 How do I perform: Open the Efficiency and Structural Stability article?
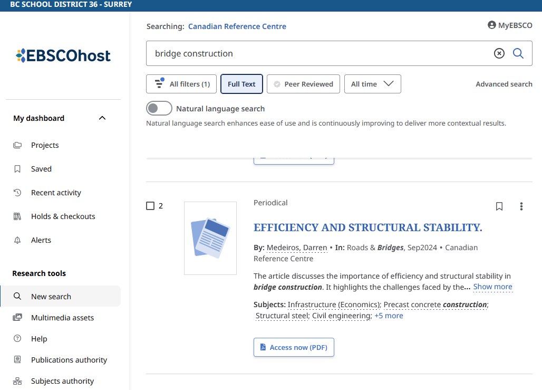tap(368, 227)
